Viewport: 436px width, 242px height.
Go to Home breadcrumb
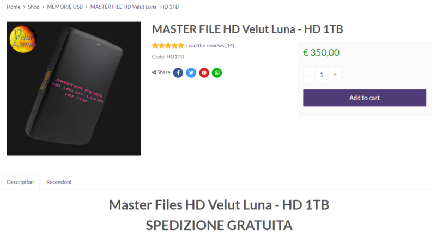(x=13, y=7)
